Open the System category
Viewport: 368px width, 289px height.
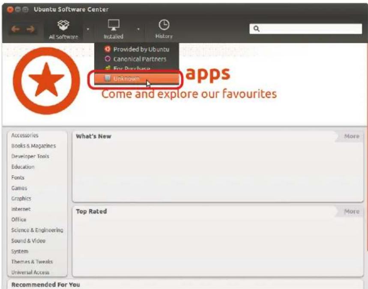click(x=20, y=251)
